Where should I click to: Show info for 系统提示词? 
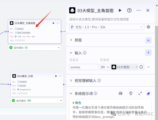tap(96, 93)
